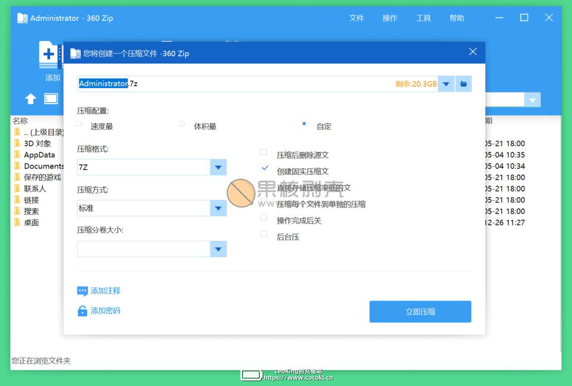Screen dimensions: 572x386
Task: Select 速度最 compression radio option
Action: pyautogui.click(x=78, y=124)
